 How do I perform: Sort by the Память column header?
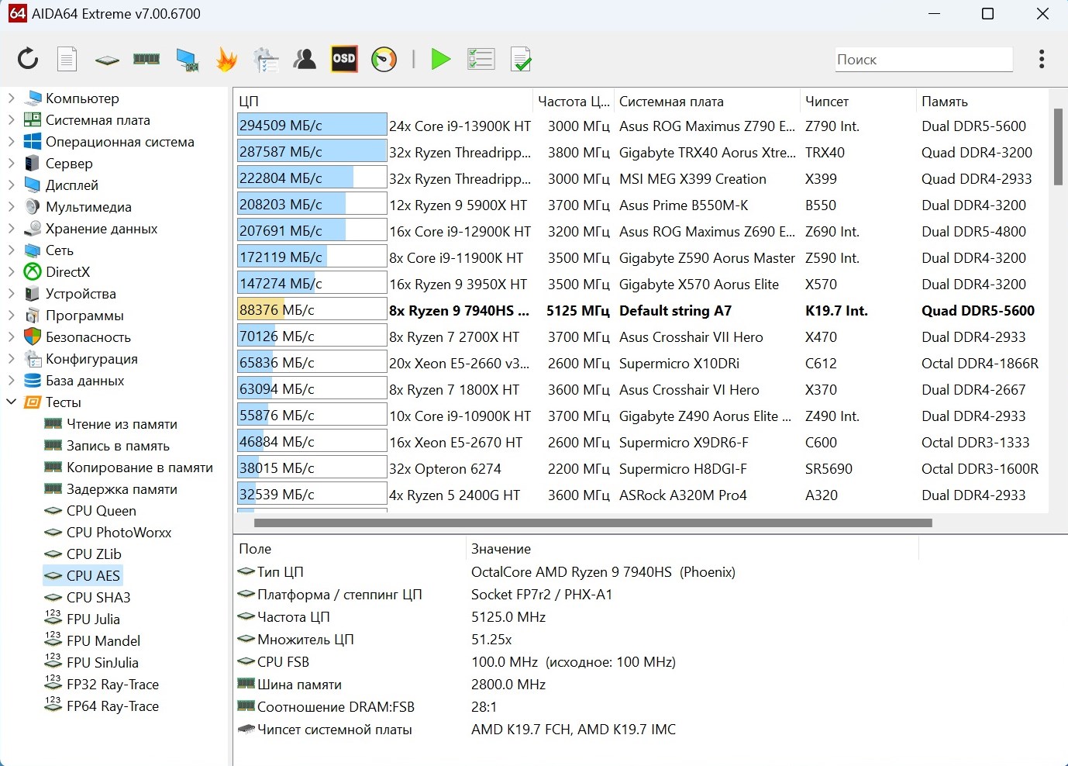coord(944,102)
